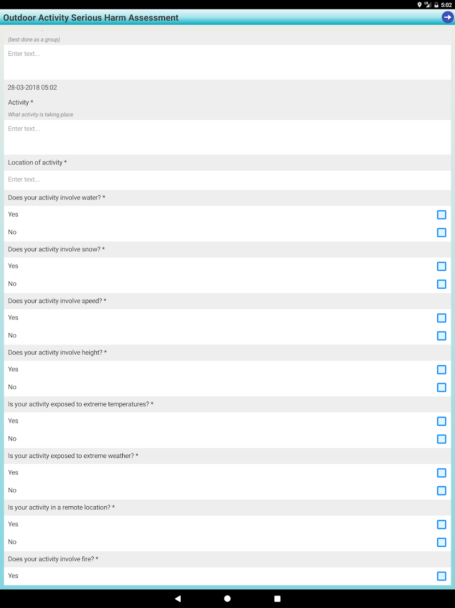Tick Yes for activity involving speed

click(442, 318)
